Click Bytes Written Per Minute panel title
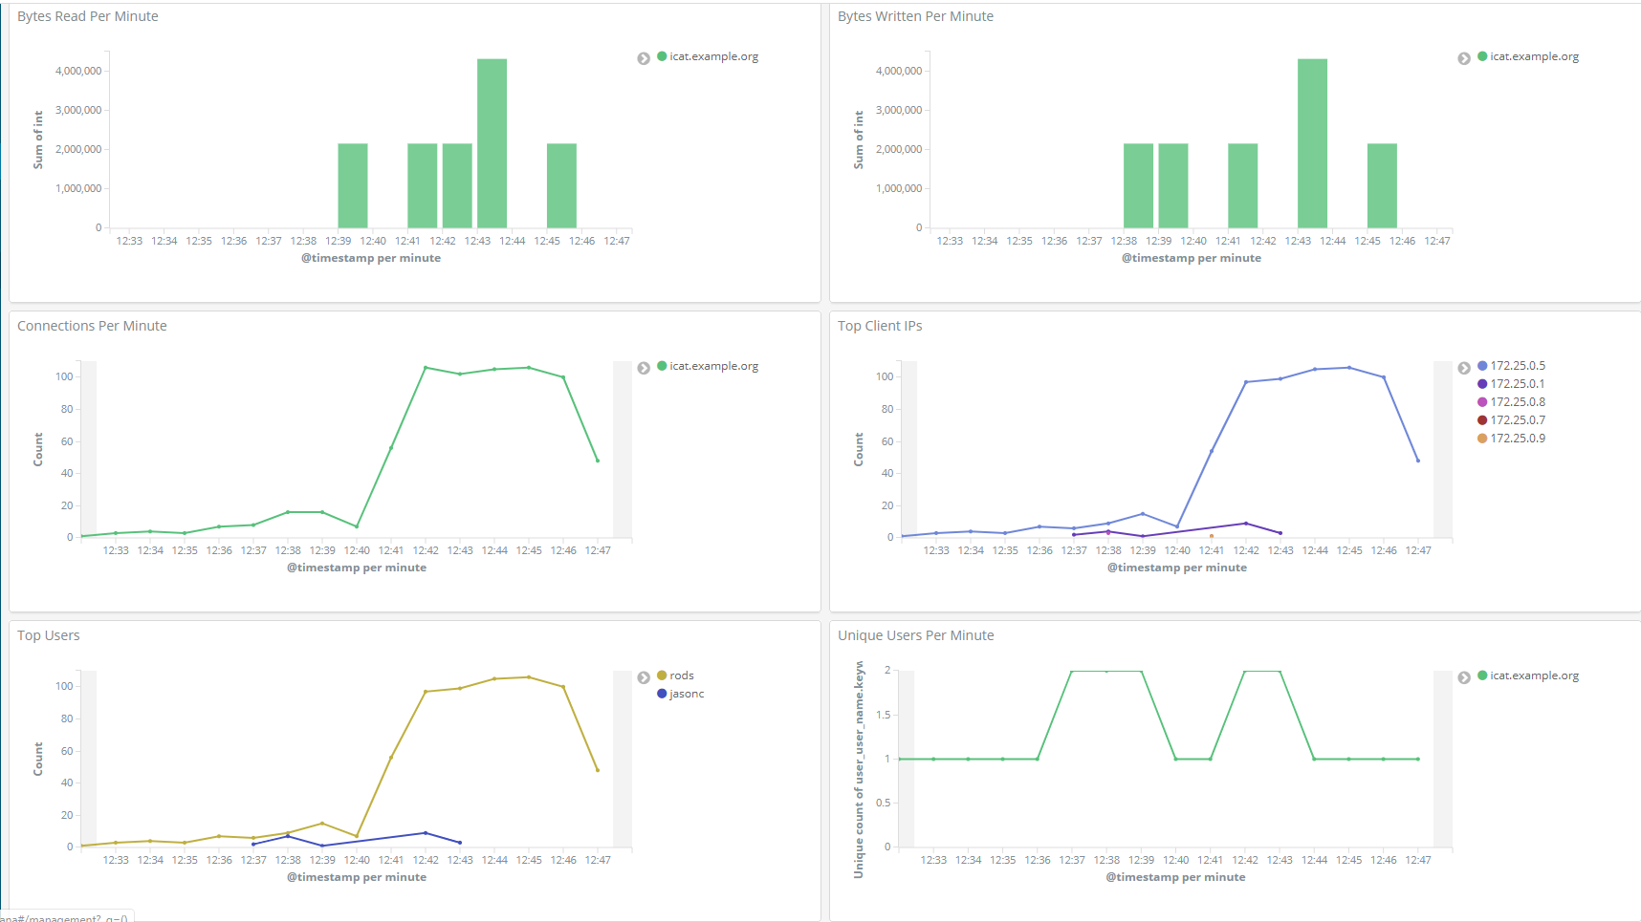 (x=915, y=16)
